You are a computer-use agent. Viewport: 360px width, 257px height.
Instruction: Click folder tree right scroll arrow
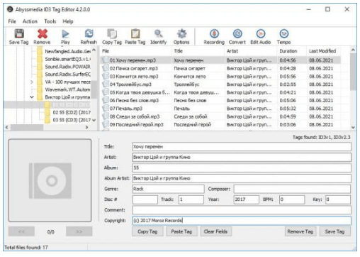86,127
